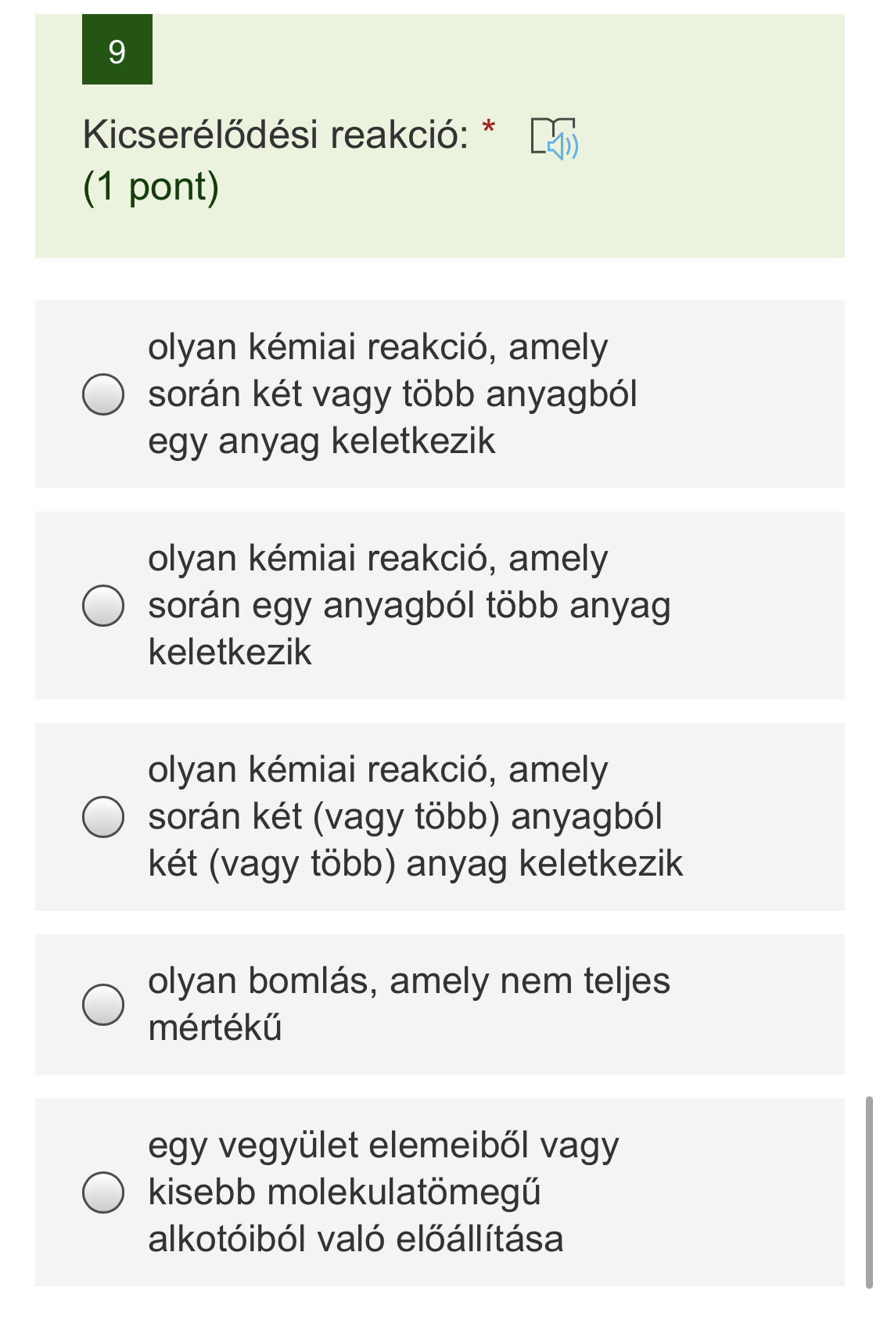Image resolution: width=880 pixels, height=1342 pixels.
Task: Click the word 'mértékű' in the fourth option
Action: click(x=215, y=1027)
